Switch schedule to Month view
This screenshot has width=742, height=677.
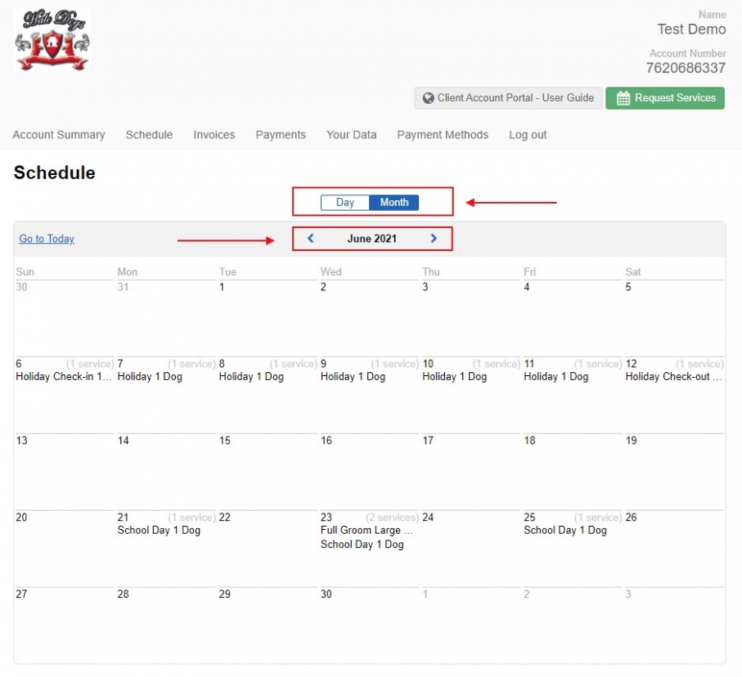[x=393, y=203]
